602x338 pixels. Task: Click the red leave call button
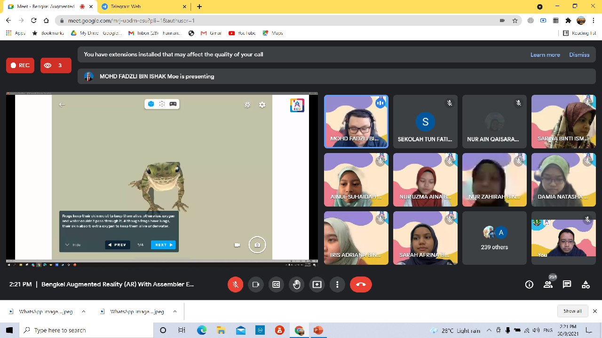click(x=361, y=284)
